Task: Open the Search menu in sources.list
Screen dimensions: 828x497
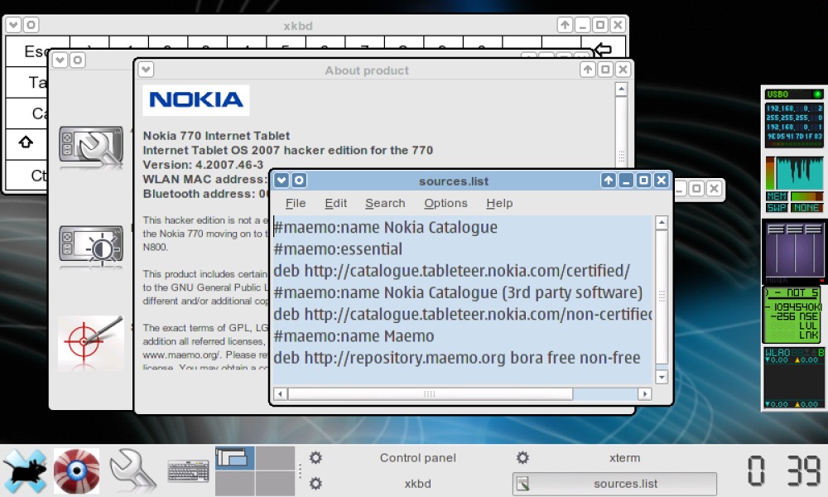Action: click(385, 203)
